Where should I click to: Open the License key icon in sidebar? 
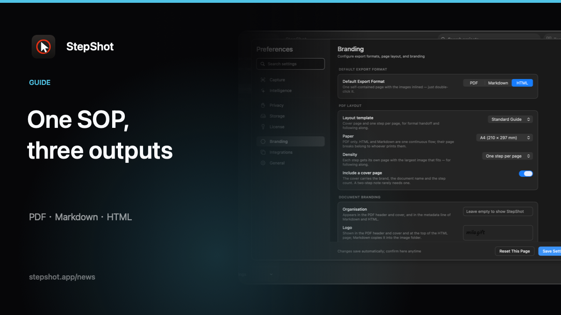click(x=263, y=126)
